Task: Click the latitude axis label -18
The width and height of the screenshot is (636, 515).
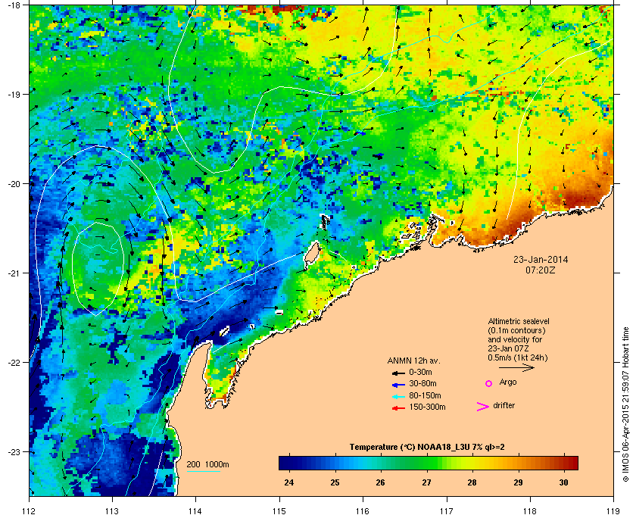Action: click(x=14, y=5)
